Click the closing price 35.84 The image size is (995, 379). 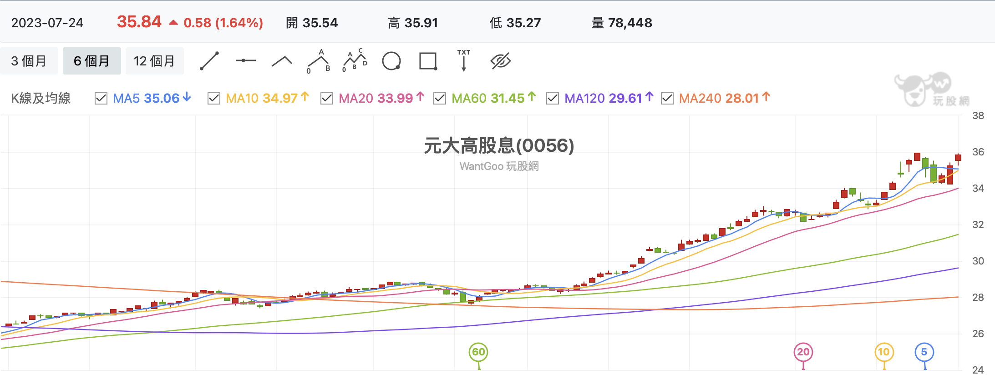point(139,22)
